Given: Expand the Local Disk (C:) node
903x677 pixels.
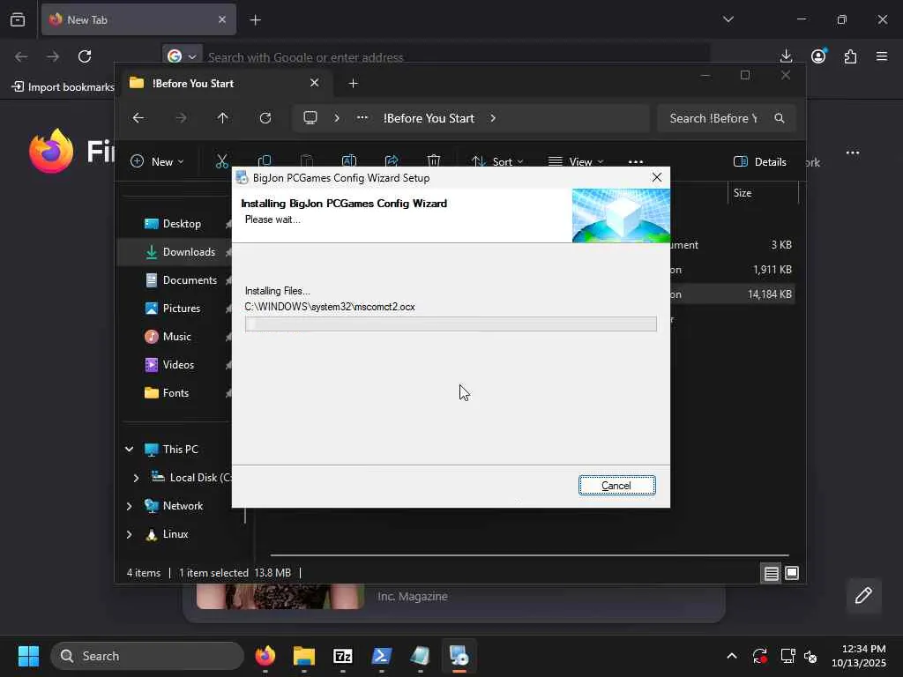Looking at the screenshot, I should (x=136, y=478).
